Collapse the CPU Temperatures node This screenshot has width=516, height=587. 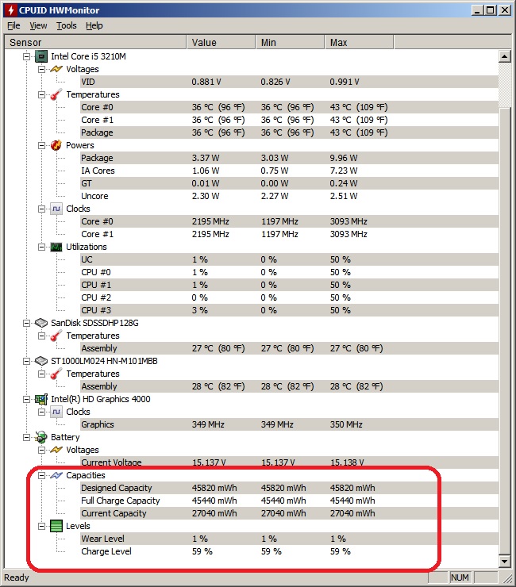[x=41, y=94]
